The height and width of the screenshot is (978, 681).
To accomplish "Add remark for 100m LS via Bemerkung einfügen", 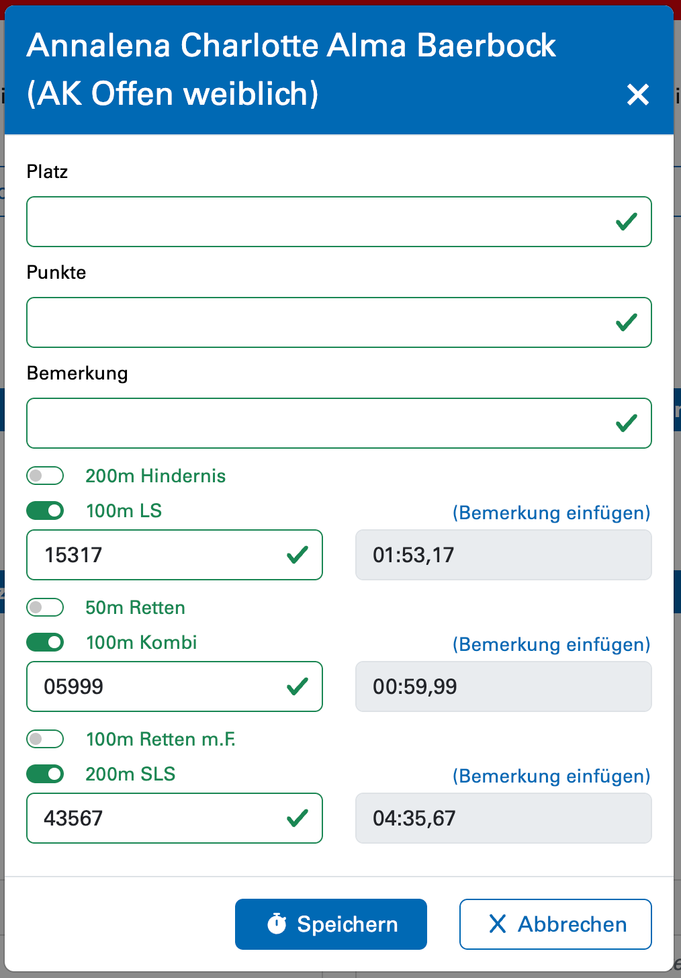I will tap(551, 513).
